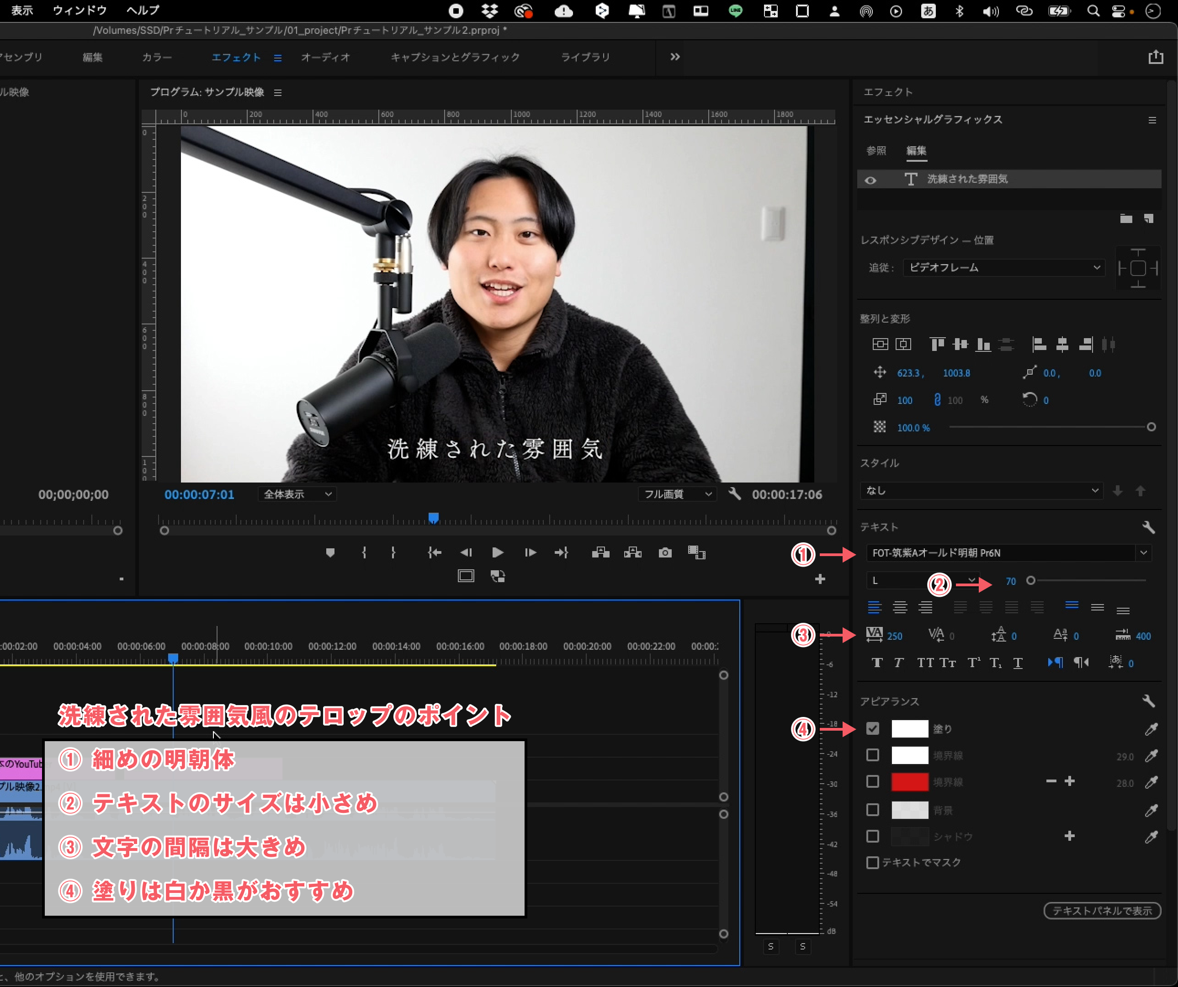Click the Export Frame camera icon

click(x=665, y=553)
